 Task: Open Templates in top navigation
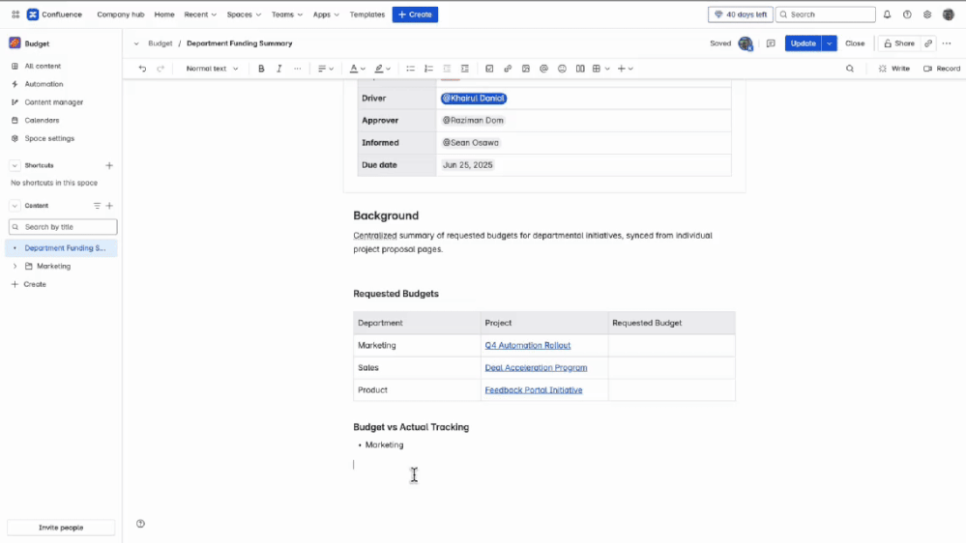(x=367, y=14)
